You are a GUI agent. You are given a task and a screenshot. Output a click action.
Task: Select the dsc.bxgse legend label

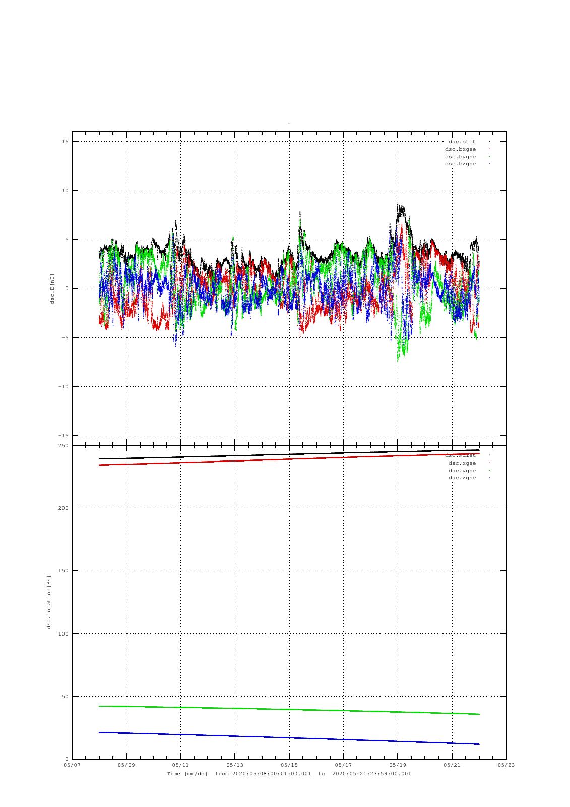[460, 149]
